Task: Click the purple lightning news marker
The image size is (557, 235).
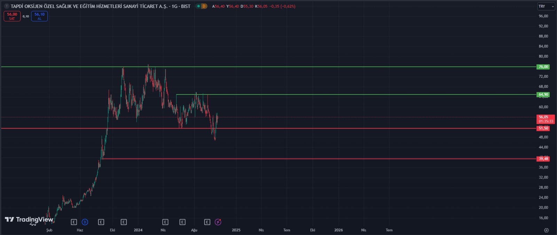Action: click(218, 222)
